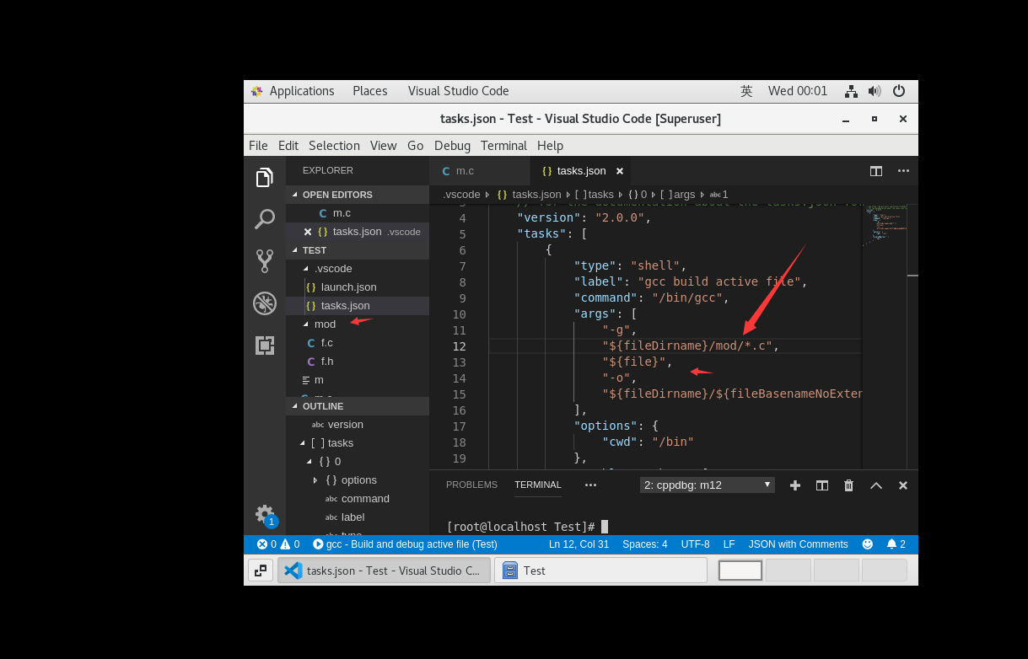Open the Explorer view in the activity bar
This screenshot has width=1028, height=659.
click(265, 178)
